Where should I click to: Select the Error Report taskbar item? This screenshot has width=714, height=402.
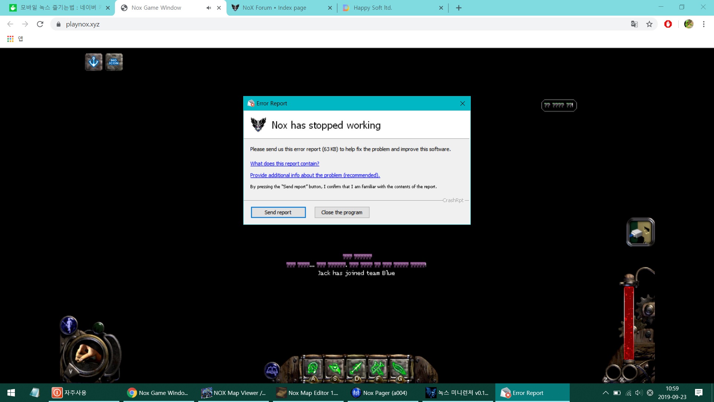pos(533,393)
